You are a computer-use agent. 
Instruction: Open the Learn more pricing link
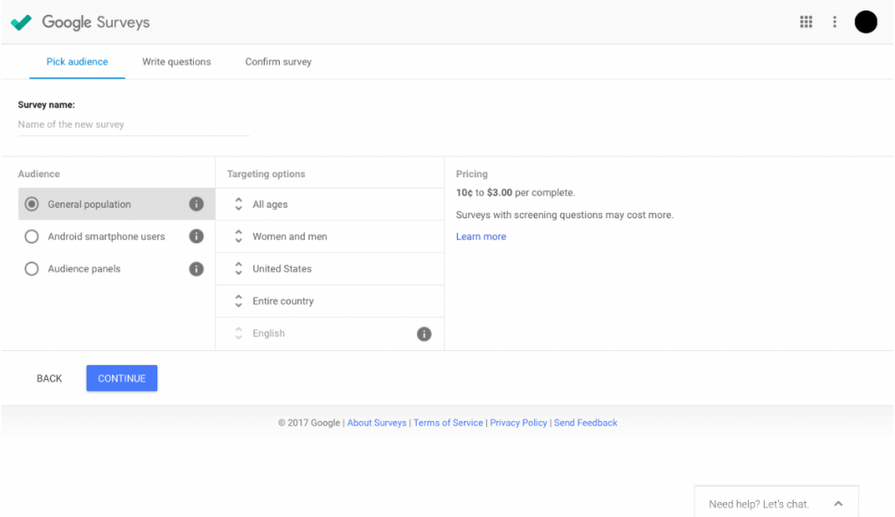[481, 236]
